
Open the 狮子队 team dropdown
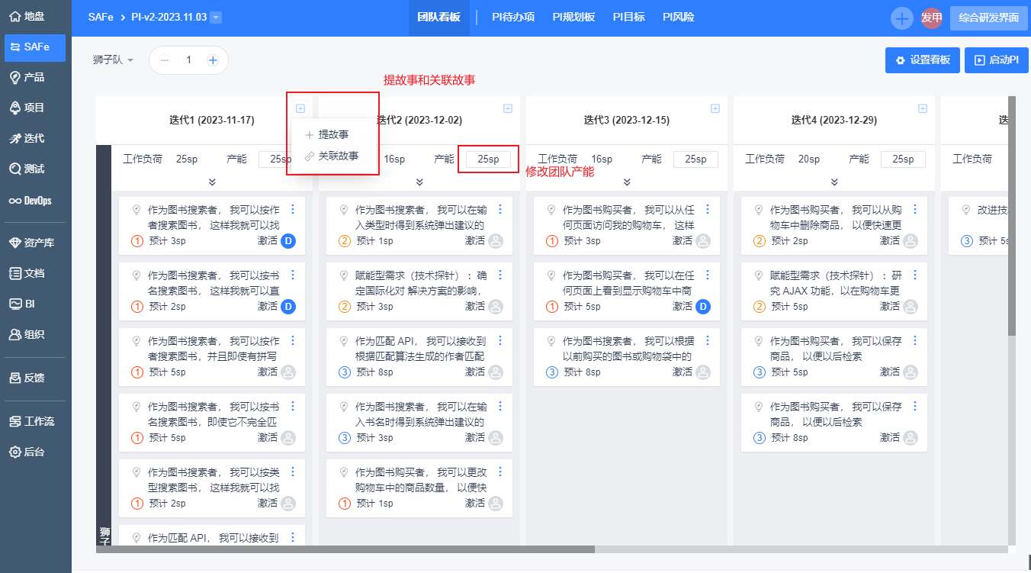coord(113,60)
